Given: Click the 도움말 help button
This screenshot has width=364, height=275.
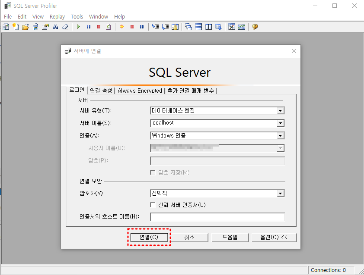Looking at the screenshot, I should click(230, 237).
